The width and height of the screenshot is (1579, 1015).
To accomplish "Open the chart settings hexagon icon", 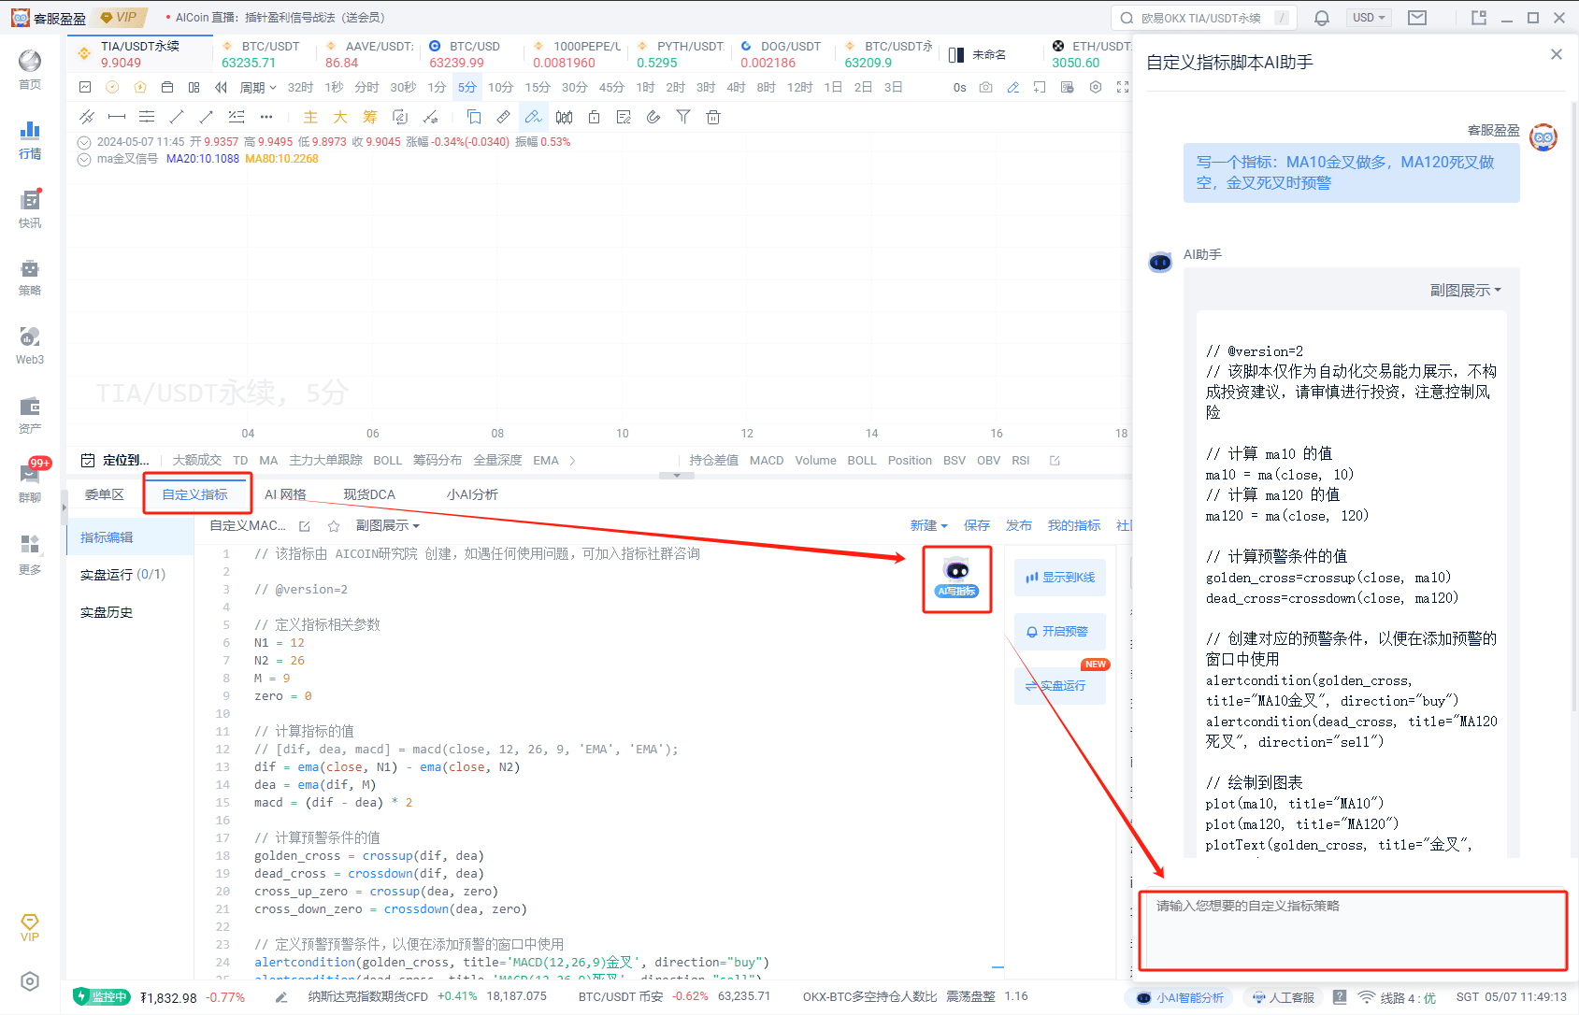I will pyautogui.click(x=1096, y=88).
